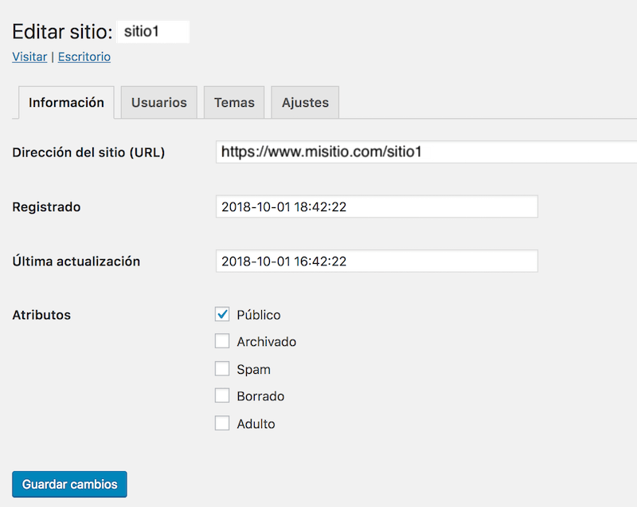
Task: Open the Temas tab
Action: coord(234,103)
